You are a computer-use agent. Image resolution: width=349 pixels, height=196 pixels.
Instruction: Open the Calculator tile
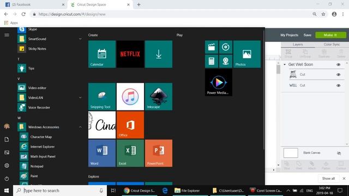tap(212, 61)
